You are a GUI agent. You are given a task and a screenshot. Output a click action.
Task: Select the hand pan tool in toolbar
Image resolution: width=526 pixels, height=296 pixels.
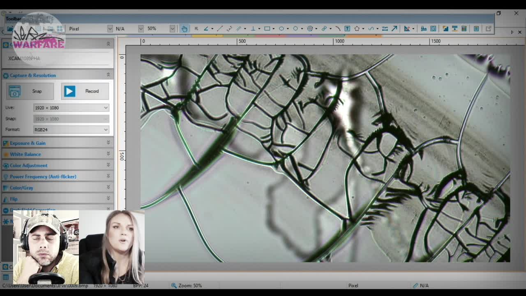[x=184, y=28]
